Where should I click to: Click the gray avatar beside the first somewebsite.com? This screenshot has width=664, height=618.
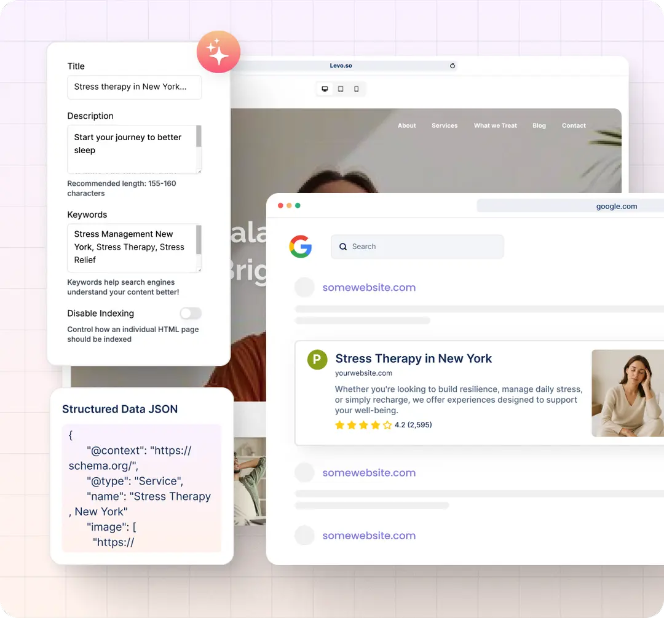pos(304,287)
